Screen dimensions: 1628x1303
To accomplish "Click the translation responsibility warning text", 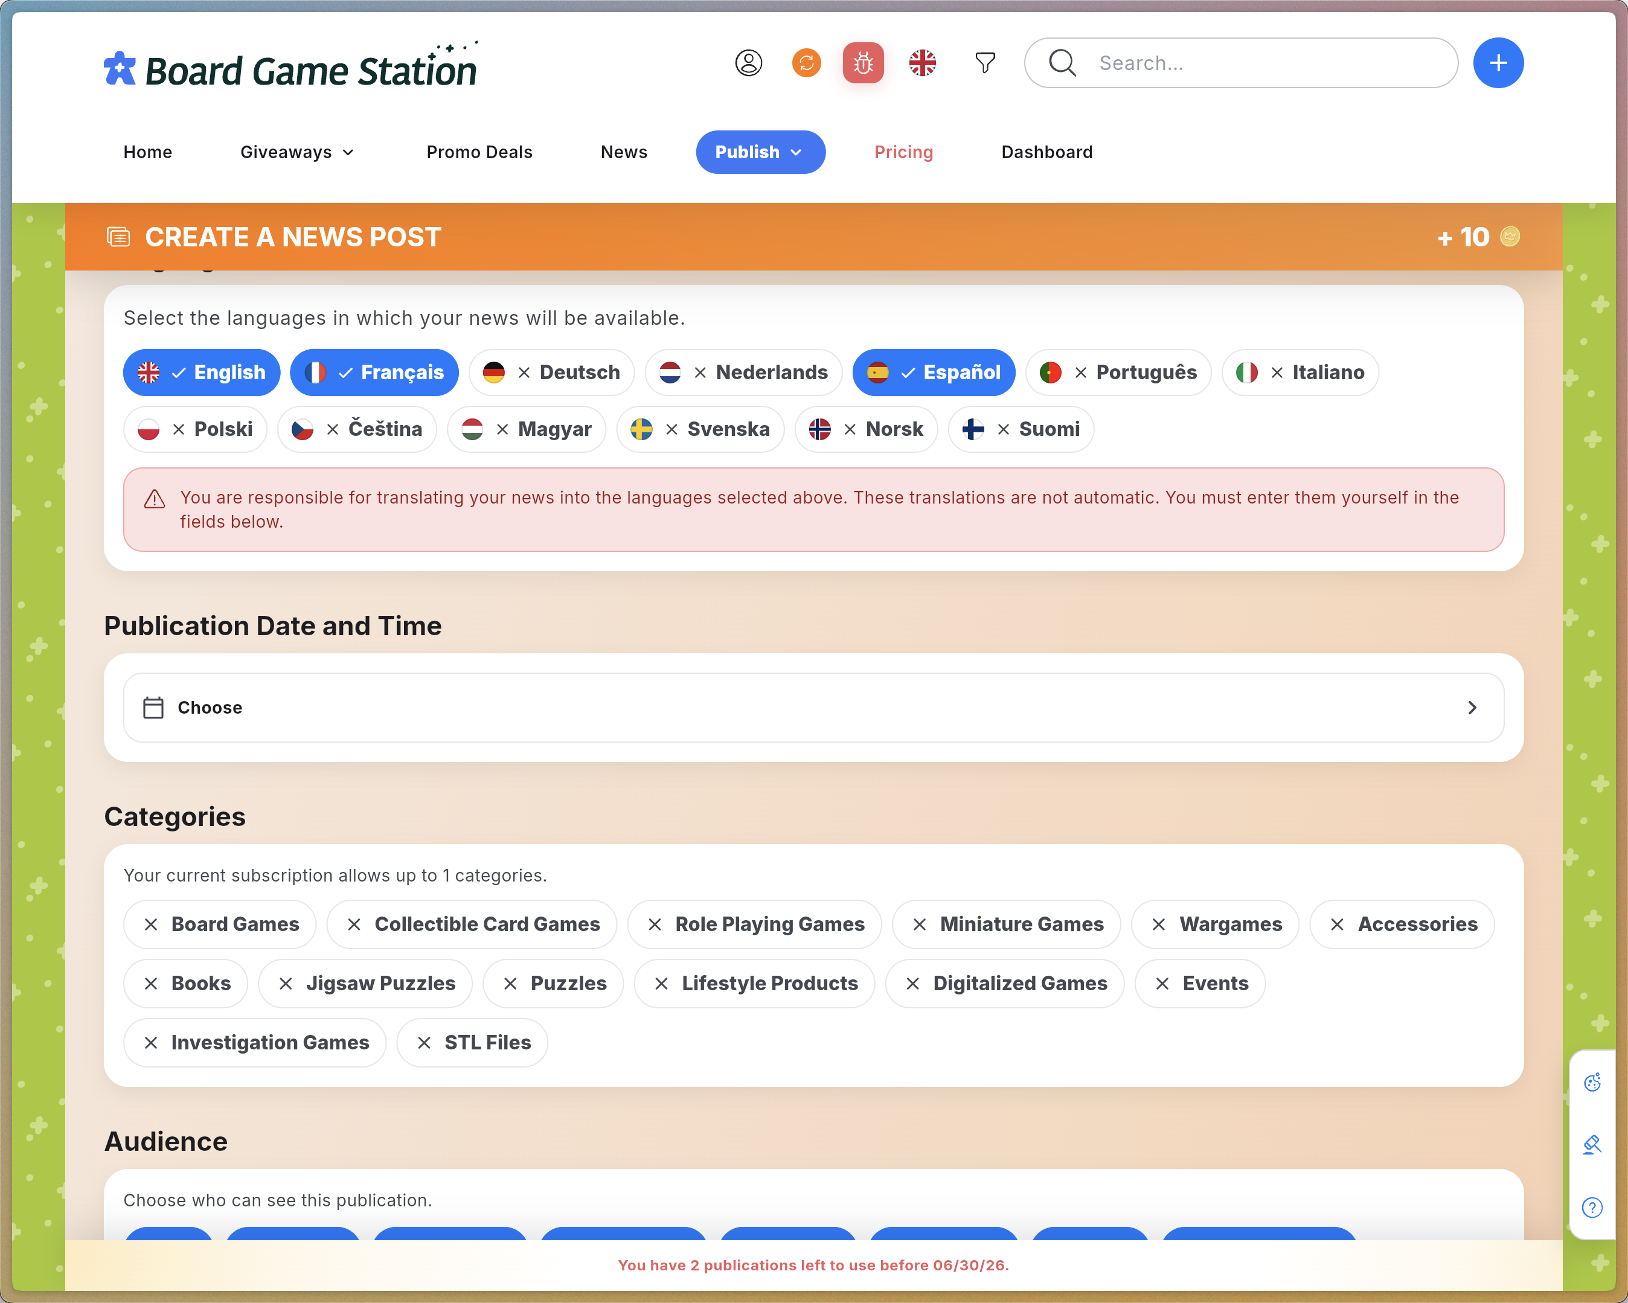I will 819,509.
